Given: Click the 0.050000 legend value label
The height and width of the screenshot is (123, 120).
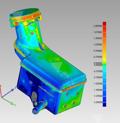Looking at the screenshot, I should [x=98, y=63].
